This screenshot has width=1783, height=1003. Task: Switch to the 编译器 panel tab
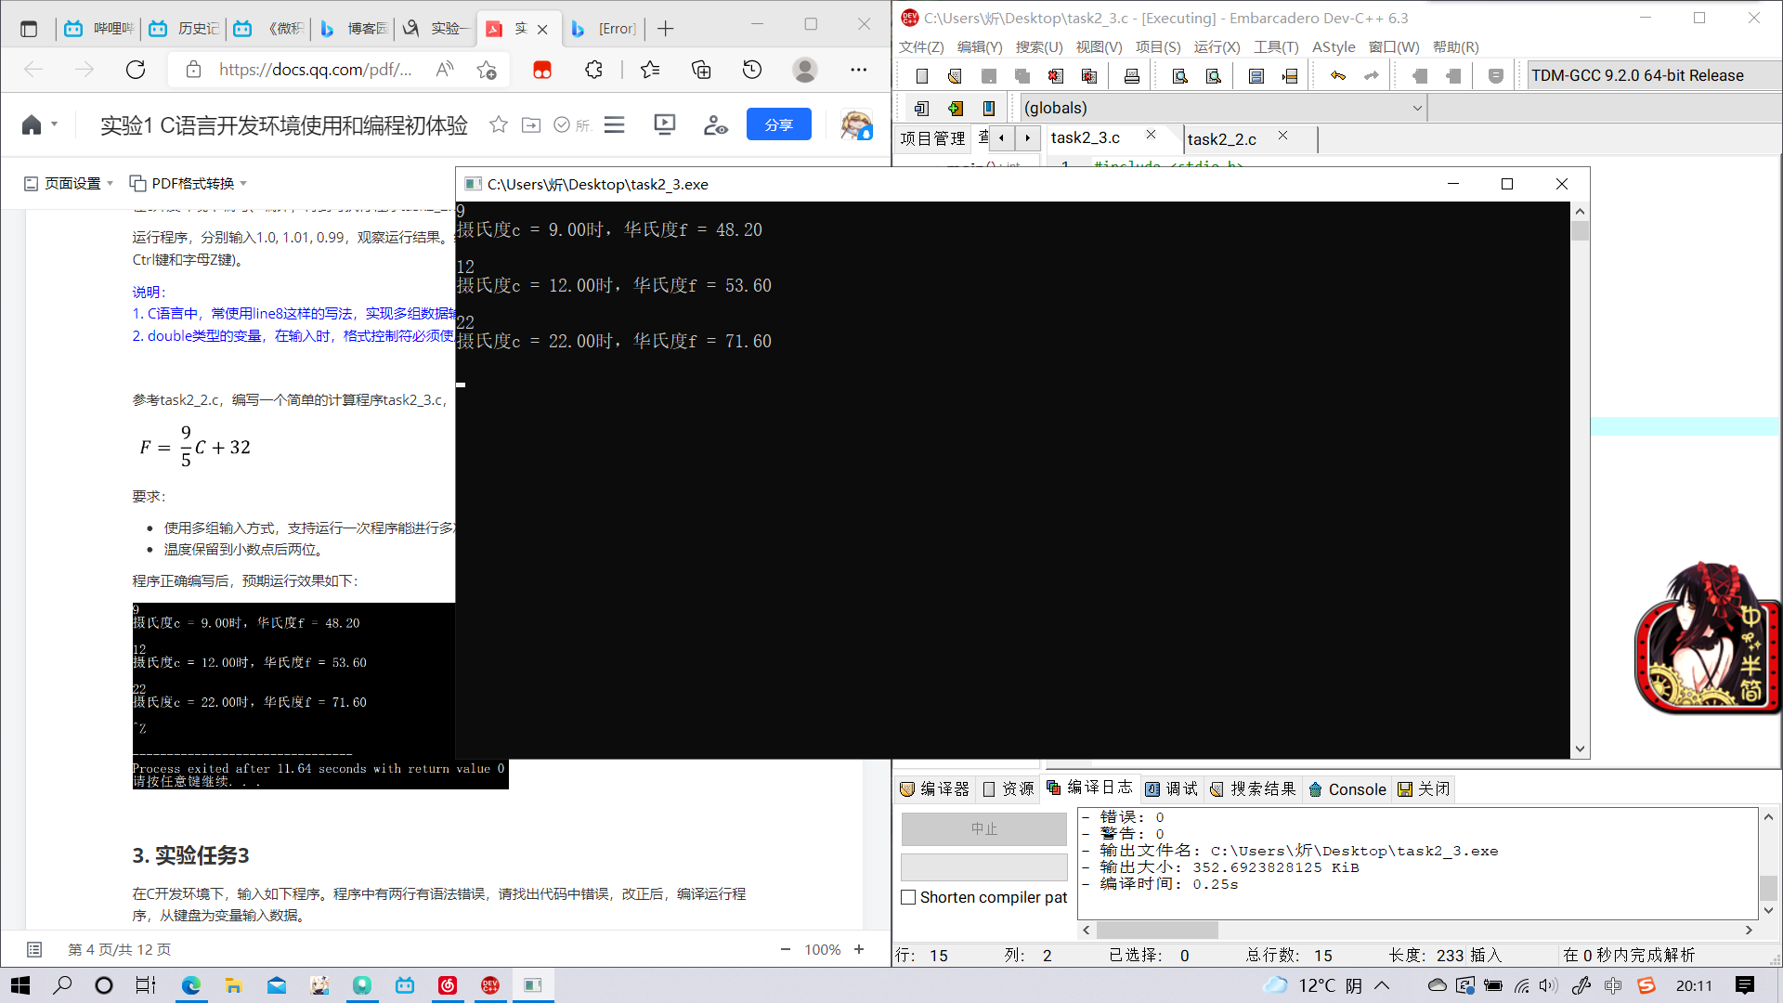click(x=935, y=788)
